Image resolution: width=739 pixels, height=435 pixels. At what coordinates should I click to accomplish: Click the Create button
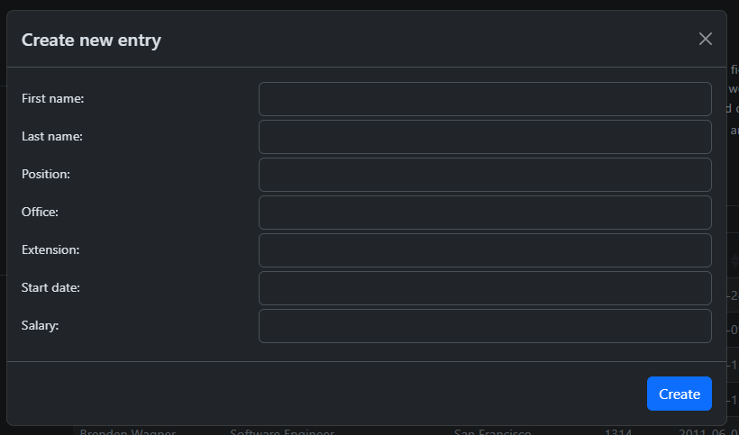click(x=679, y=394)
